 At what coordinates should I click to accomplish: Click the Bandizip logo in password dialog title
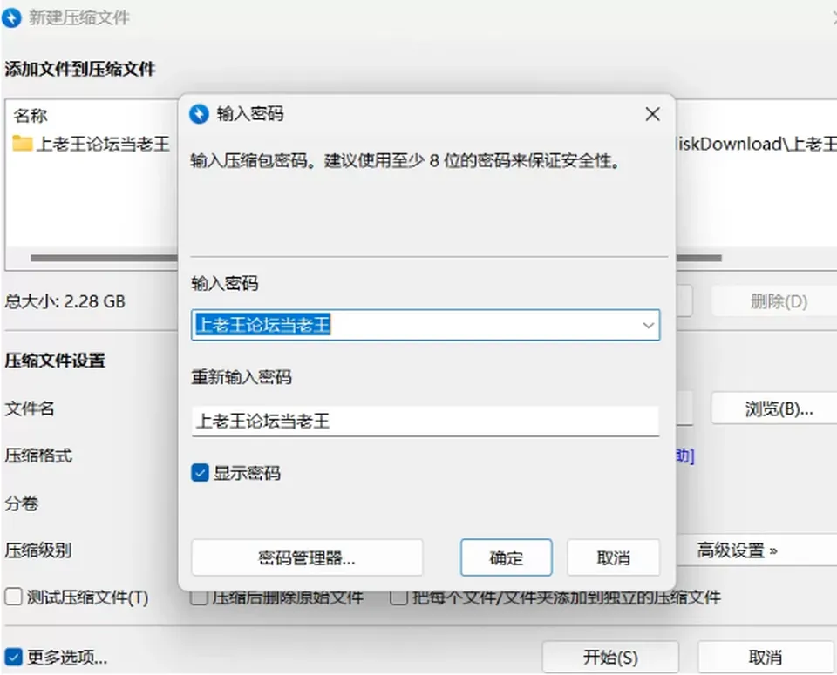(x=199, y=113)
